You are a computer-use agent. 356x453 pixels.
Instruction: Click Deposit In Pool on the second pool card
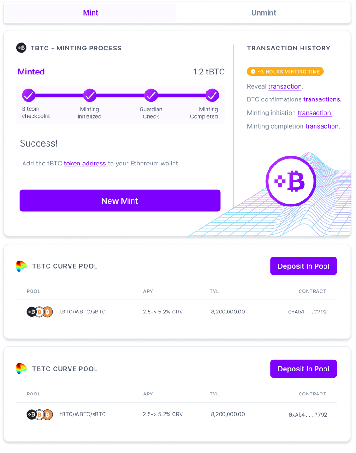[x=303, y=369]
